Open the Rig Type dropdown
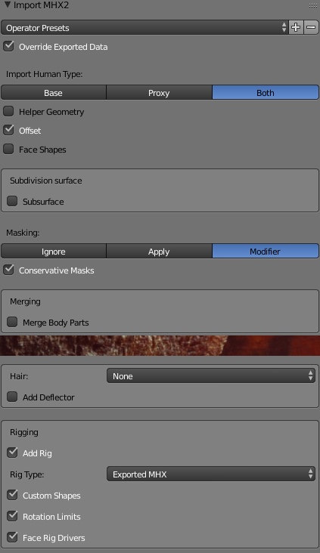 (211, 474)
